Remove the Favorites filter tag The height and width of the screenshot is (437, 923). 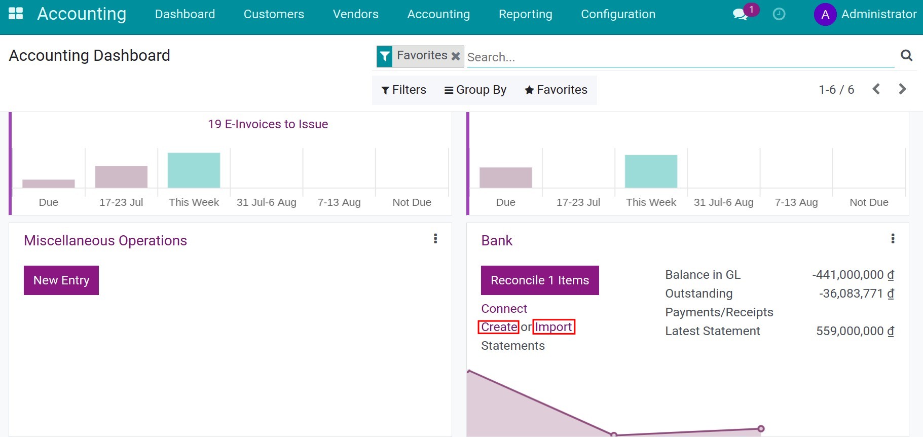(456, 56)
